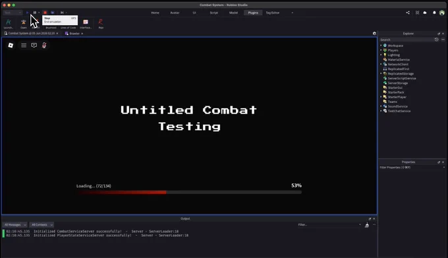Select ReplicatedFirst in Explorer
The width and height of the screenshot is (448, 258).
398,69
